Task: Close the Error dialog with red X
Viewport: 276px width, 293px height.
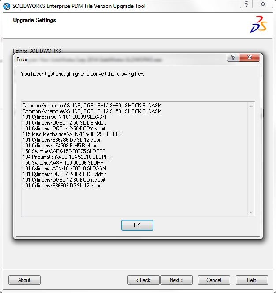Action: pyautogui.click(x=250, y=57)
